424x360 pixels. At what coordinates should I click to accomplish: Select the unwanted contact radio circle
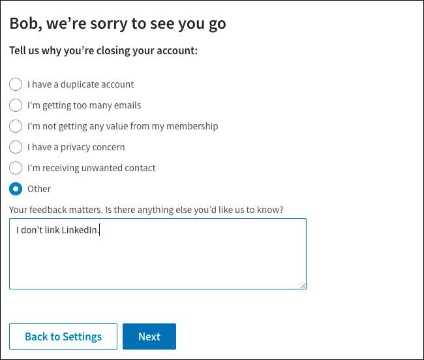click(16, 168)
